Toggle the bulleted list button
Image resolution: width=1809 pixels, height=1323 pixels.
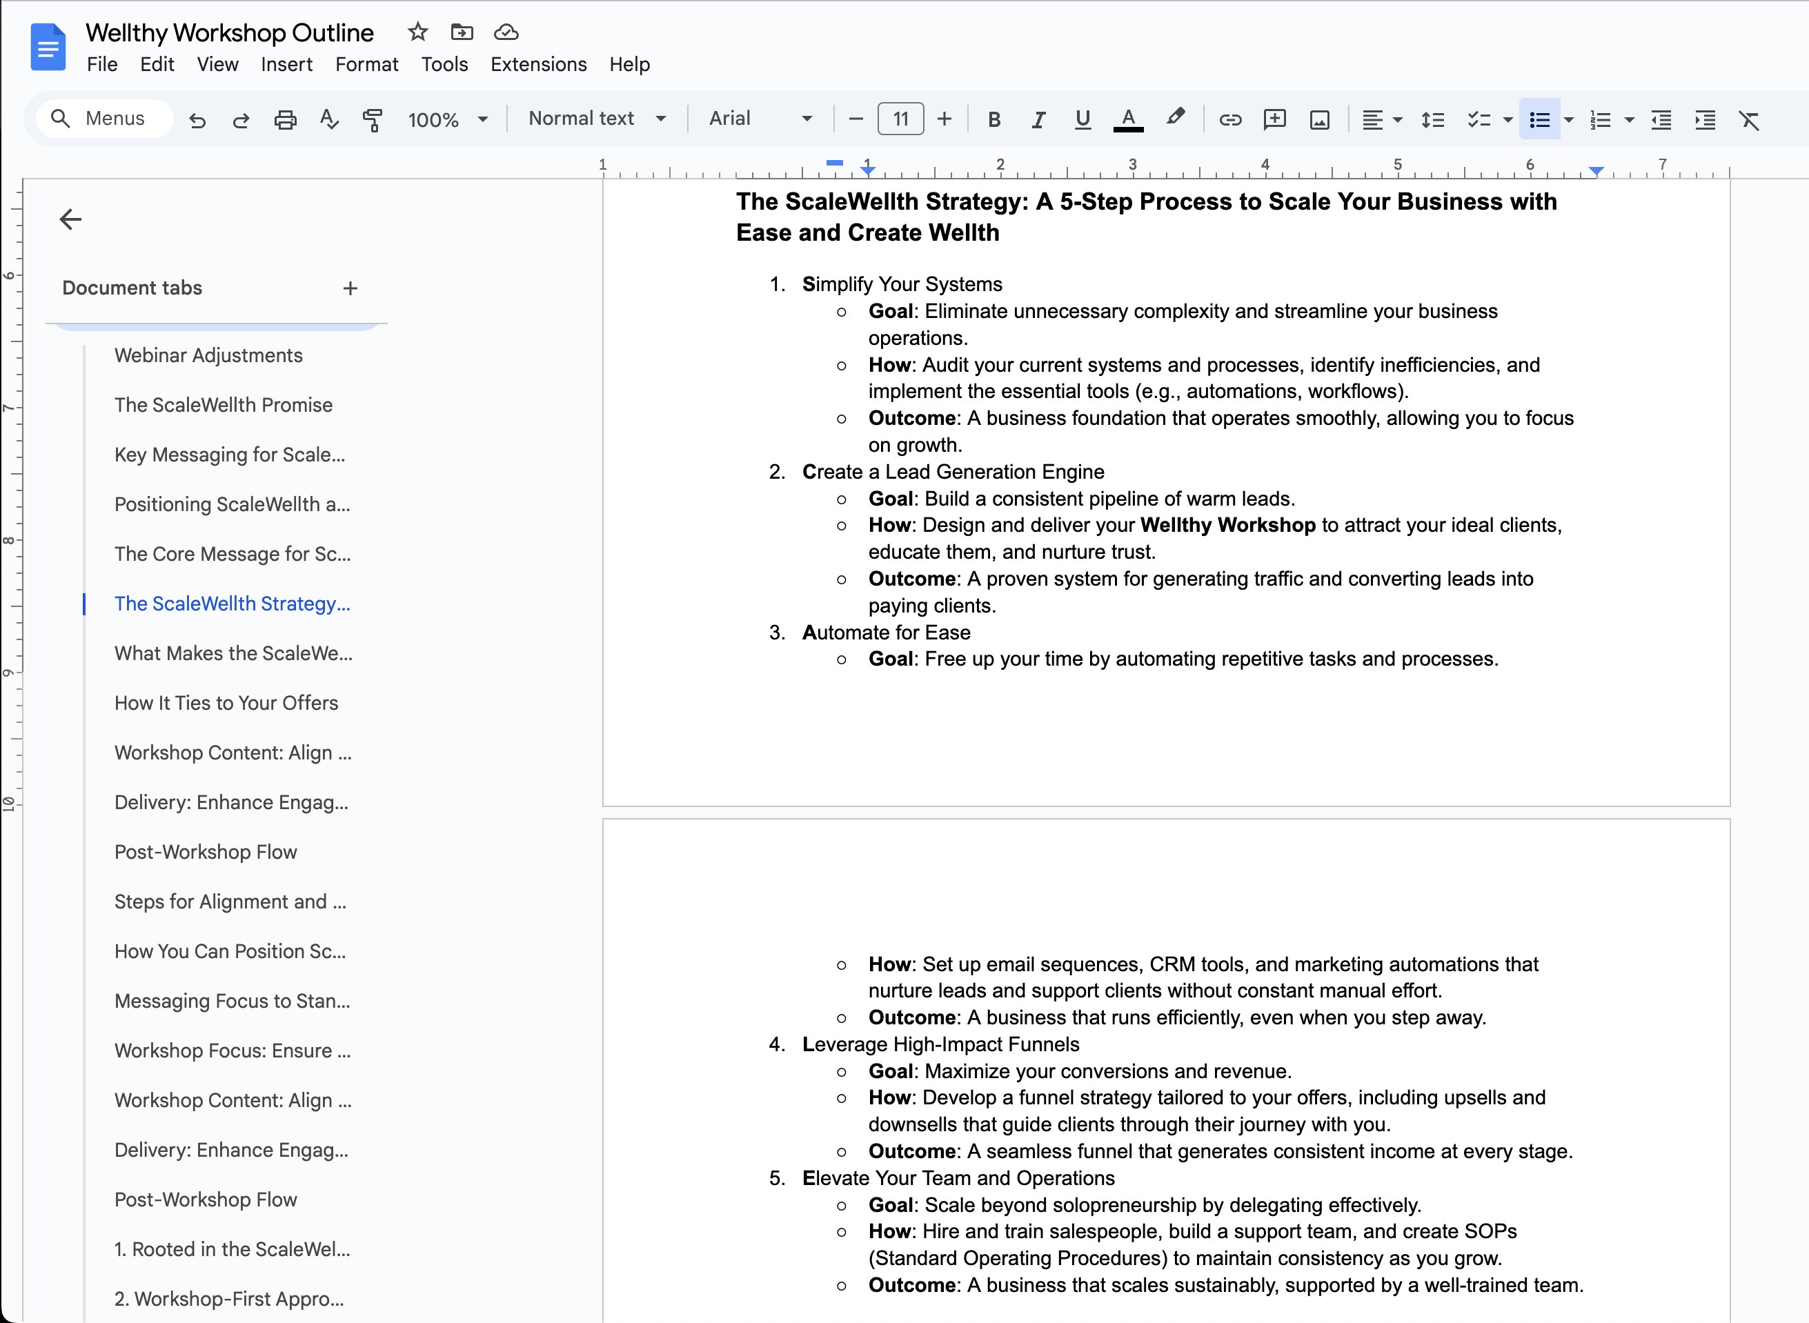pyautogui.click(x=1539, y=120)
